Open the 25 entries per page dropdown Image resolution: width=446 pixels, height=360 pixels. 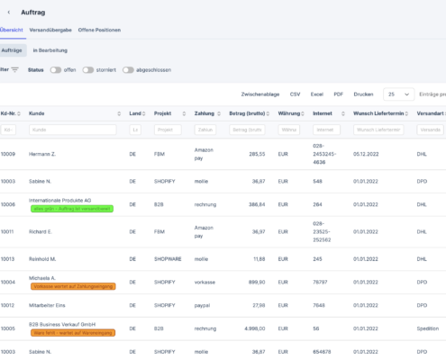point(398,94)
